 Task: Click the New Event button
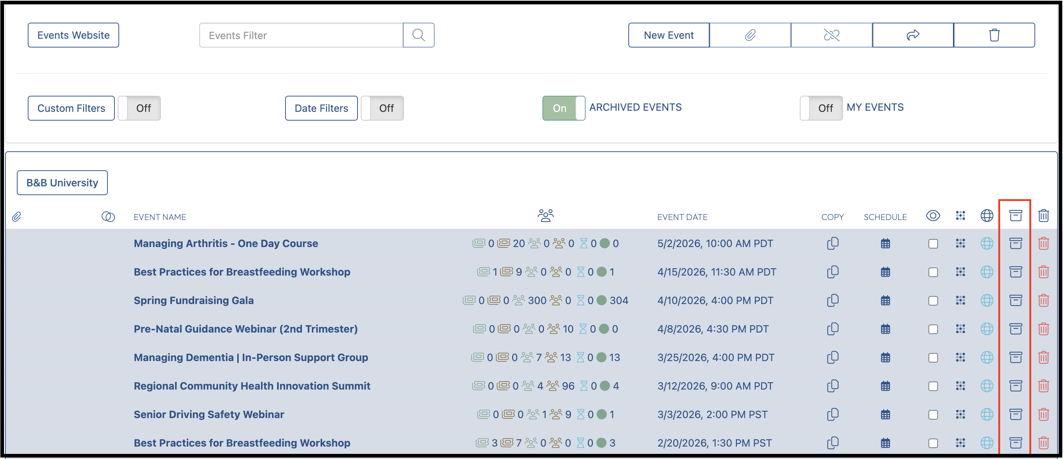669,35
